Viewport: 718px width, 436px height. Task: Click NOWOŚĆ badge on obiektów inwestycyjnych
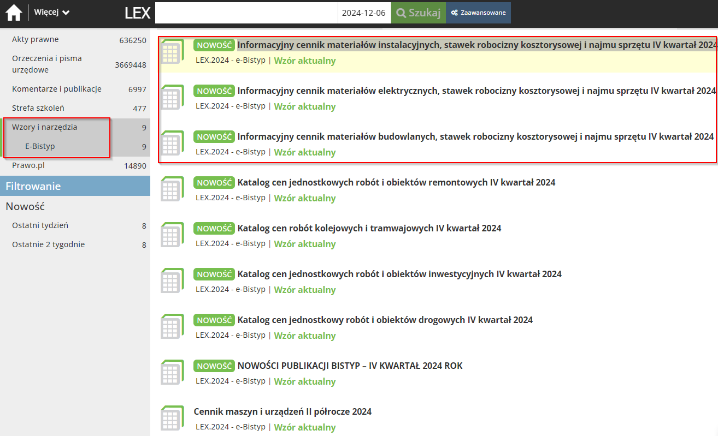pos(214,274)
